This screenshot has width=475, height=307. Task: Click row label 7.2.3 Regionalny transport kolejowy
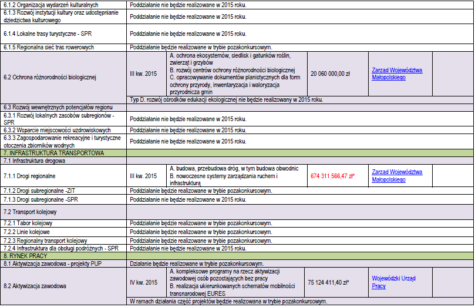[45, 241]
